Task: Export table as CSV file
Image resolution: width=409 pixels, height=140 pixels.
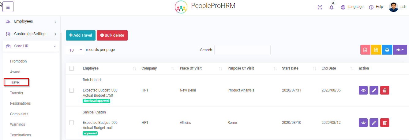Action: [376, 50]
